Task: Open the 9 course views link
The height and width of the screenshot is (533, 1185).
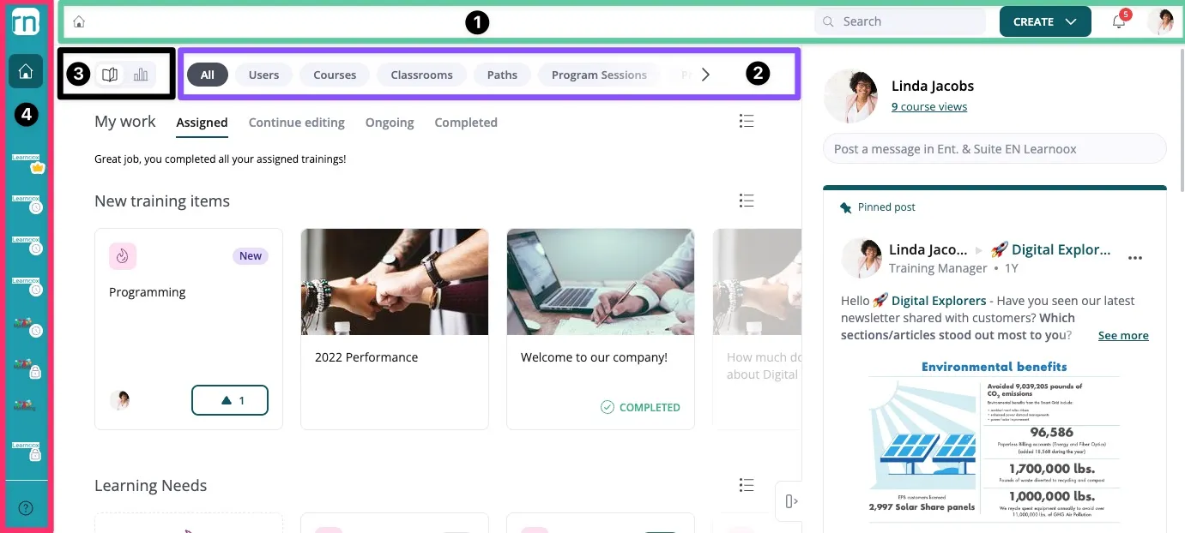Action: coord(929,106)
